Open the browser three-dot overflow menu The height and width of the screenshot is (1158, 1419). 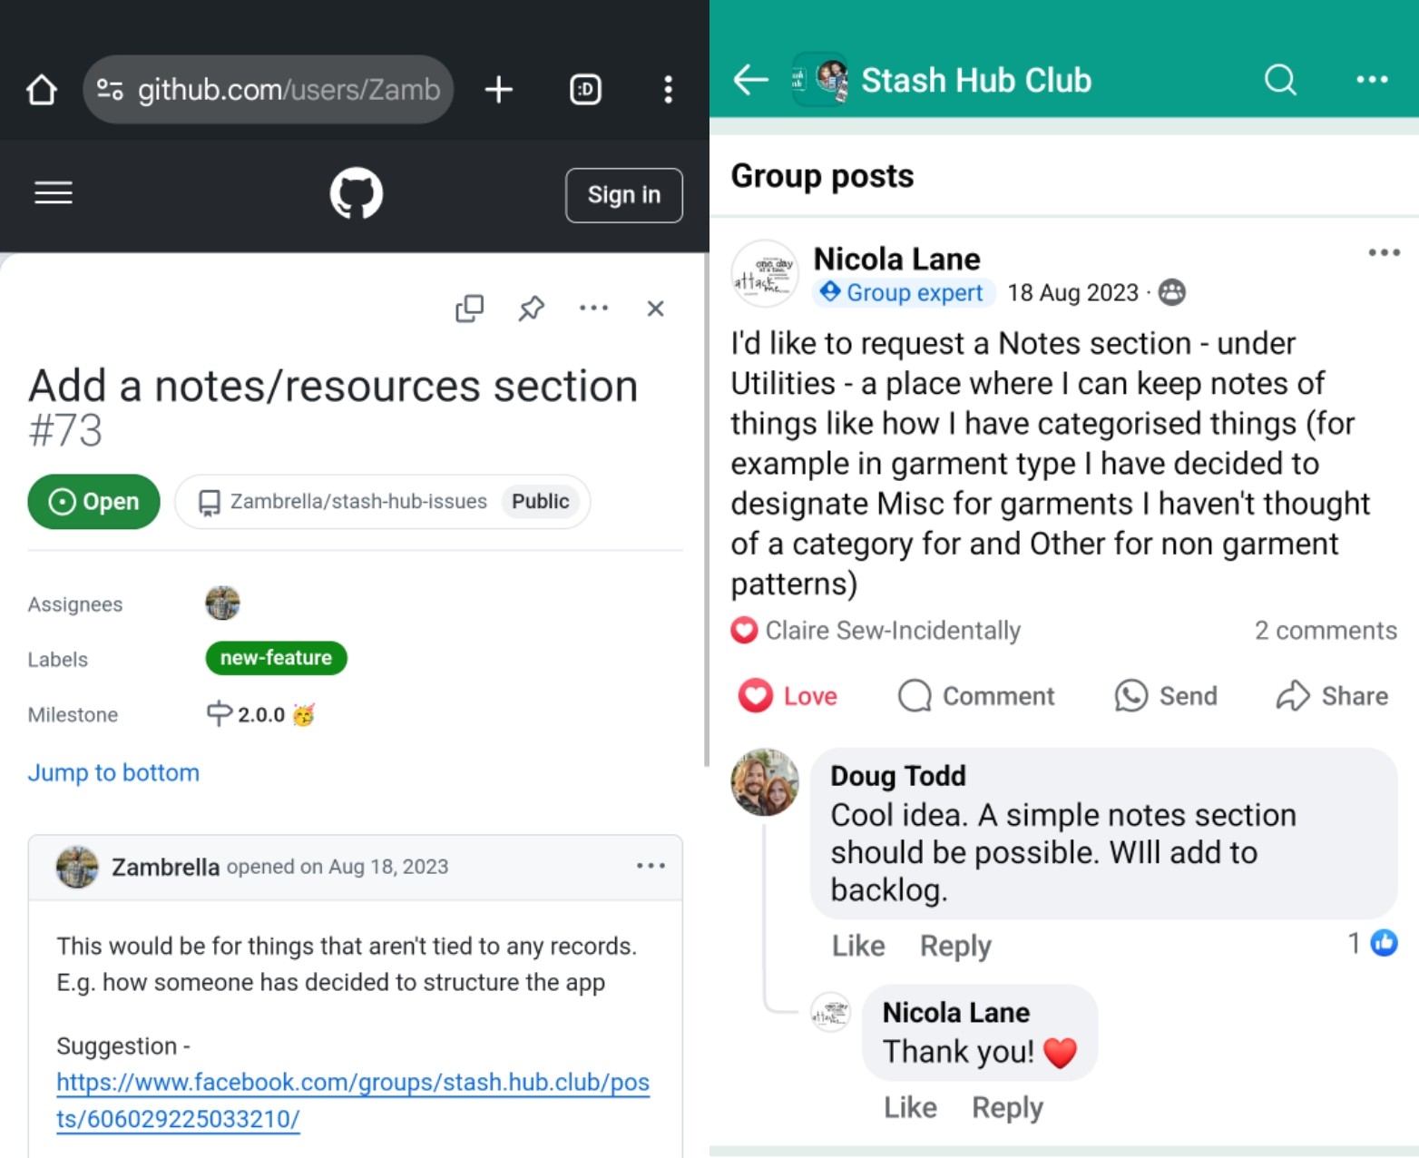(668, 90)
